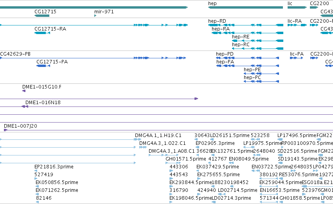Click the CG2200 gene label
Screen dimensions: 333x204
[x=319, y=4]
